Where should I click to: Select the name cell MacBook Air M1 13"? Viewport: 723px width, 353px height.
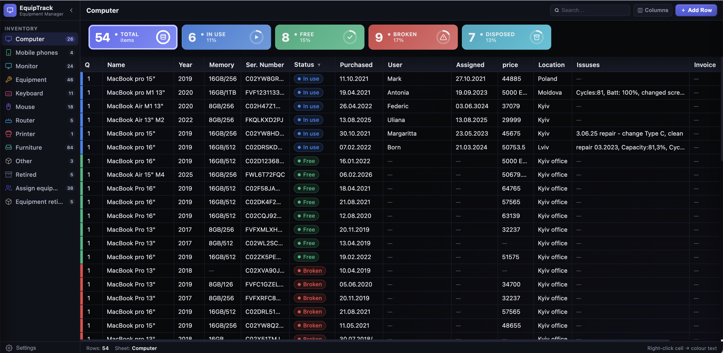(138, 106)
